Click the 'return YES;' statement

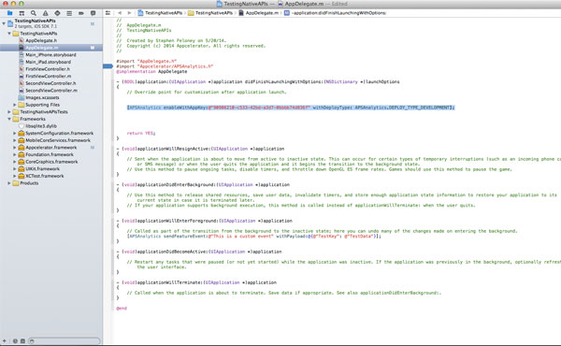[141, 133]
